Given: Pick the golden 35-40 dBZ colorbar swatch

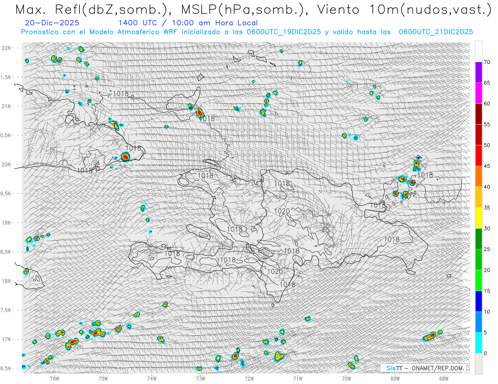Looking at the screenshot, I should tap(478, 197).
